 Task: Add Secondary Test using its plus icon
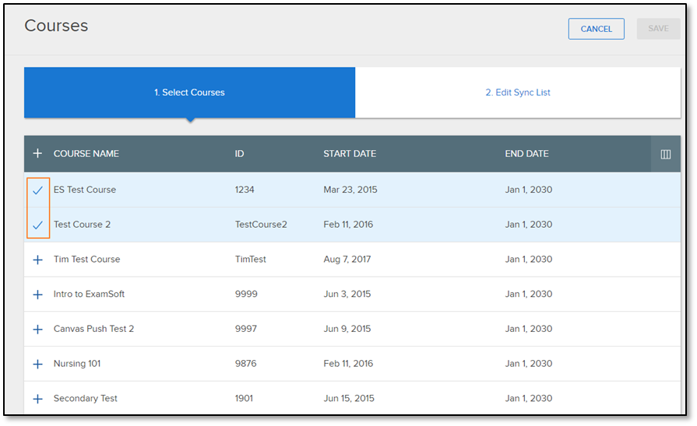pos(38,399)
